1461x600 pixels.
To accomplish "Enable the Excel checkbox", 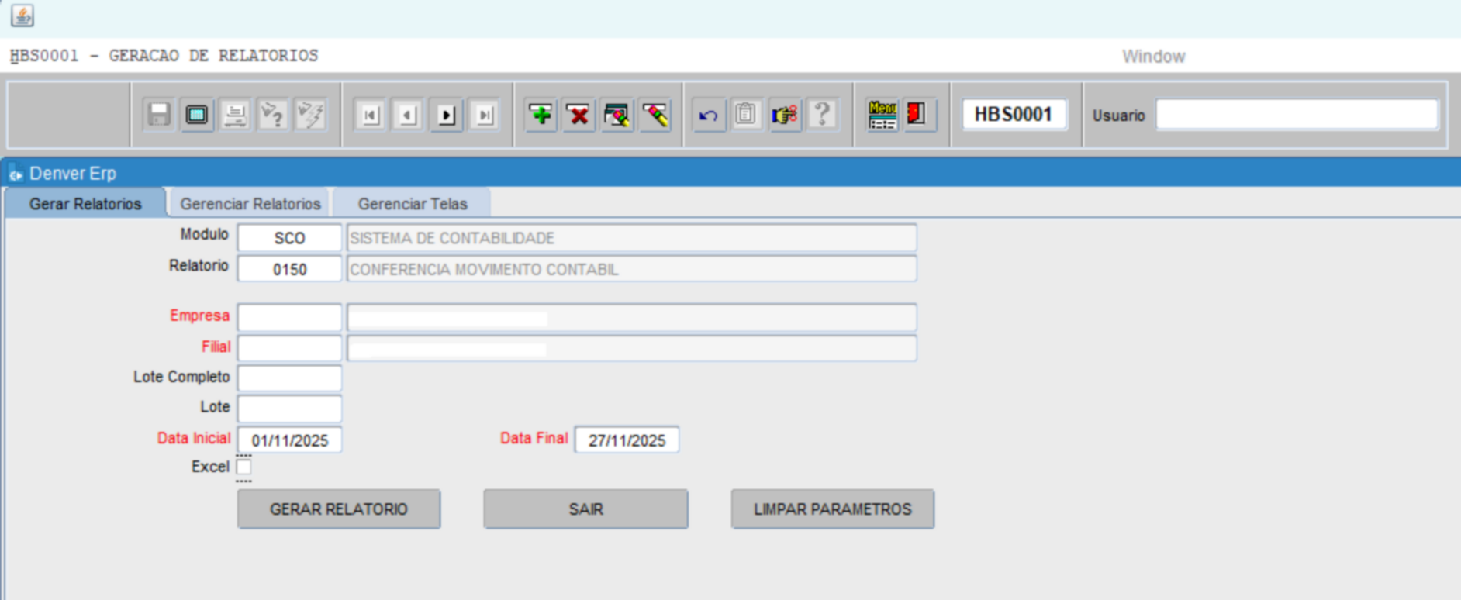I will tap(243, 467).
